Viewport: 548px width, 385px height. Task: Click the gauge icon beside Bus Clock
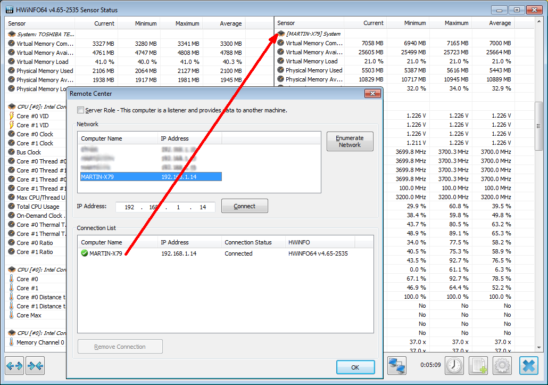tap(12, 152)
